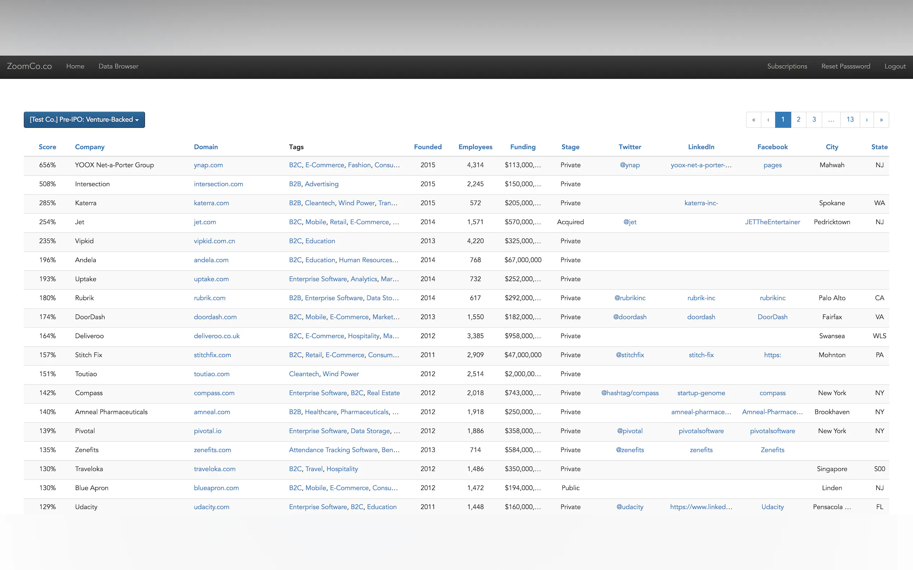Open Data Browser in navigation bar

coord(119,66)
